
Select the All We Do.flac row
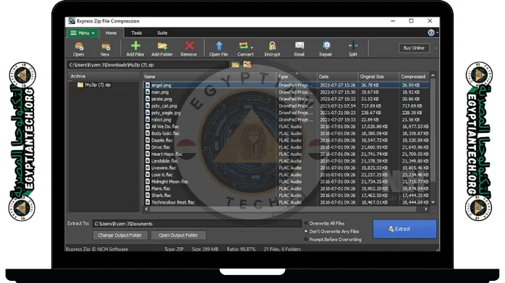[x=287, y=126]
